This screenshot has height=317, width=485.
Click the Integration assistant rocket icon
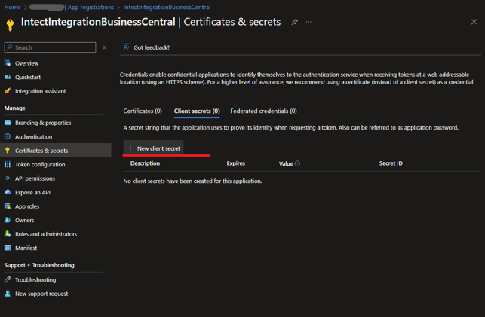click(8, 91)
